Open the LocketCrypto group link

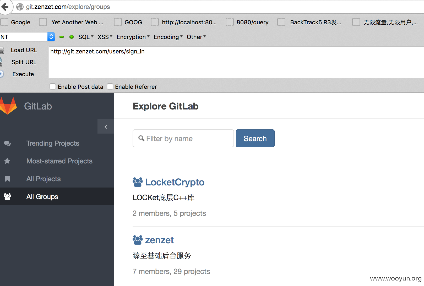(175, 182)
